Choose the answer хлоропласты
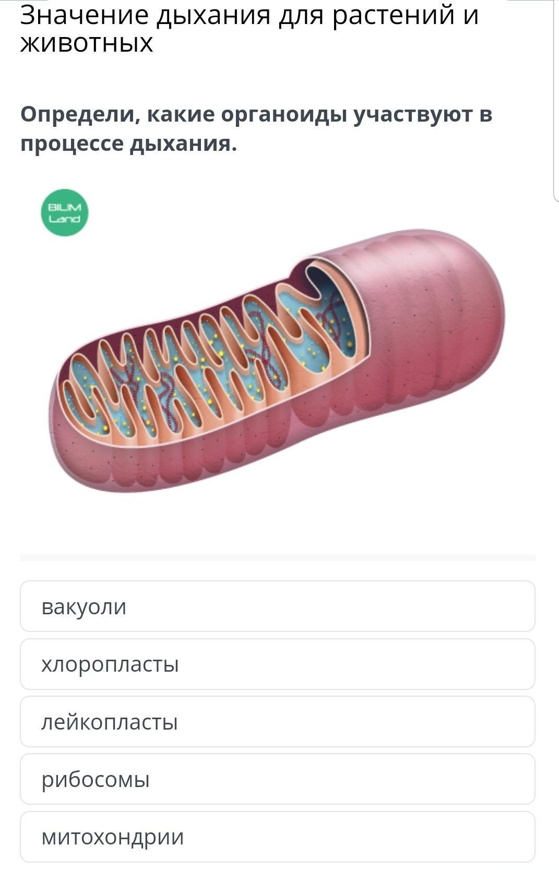 pos(278,664)
